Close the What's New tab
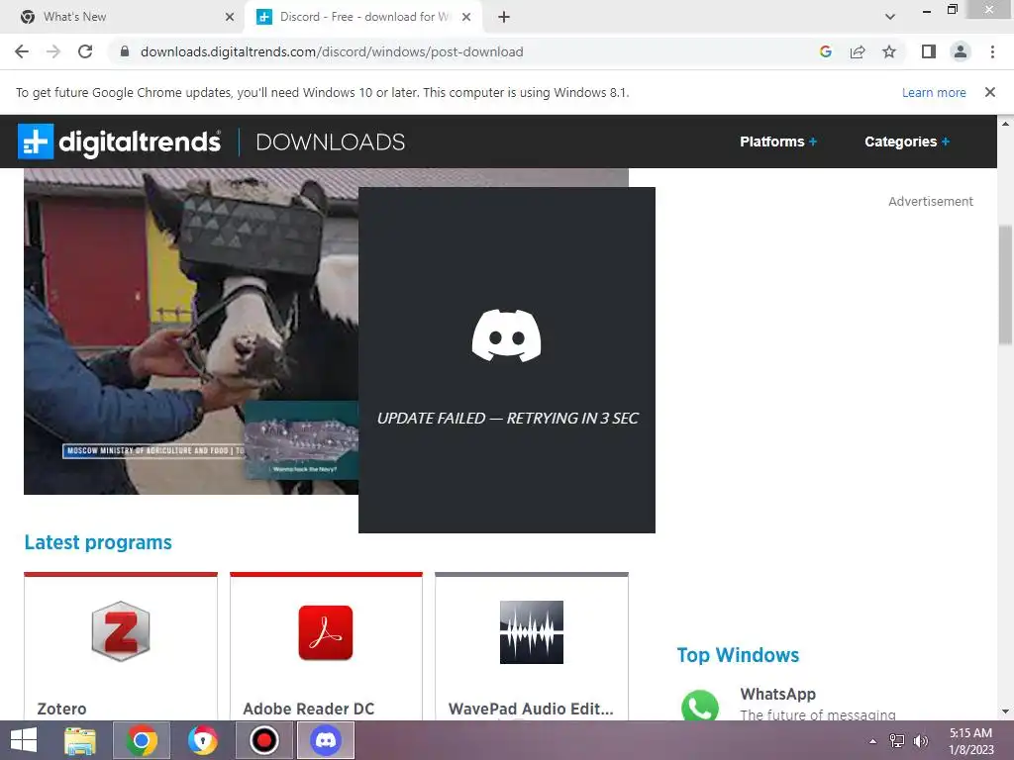Image resolution: width=1014 pixels, height=760 pixels. point(230,18)
